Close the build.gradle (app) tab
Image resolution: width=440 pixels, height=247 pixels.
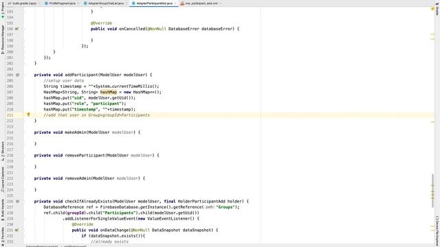click(x=38, y=3)
